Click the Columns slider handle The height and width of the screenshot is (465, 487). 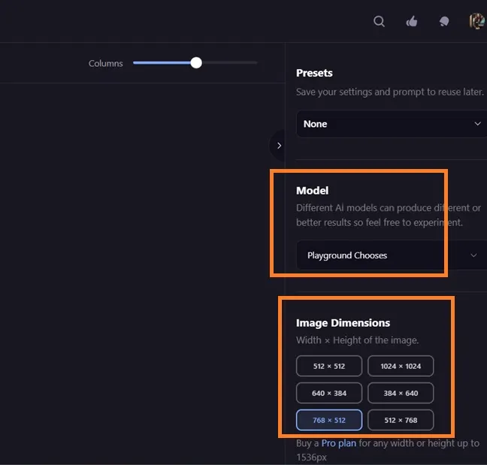196,63
